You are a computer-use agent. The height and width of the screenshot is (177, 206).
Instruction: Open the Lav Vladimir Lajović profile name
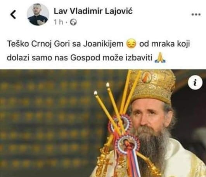coord(93,11)
